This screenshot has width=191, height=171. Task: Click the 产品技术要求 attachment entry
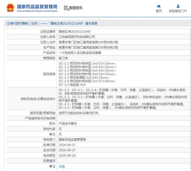pos(68,124)
